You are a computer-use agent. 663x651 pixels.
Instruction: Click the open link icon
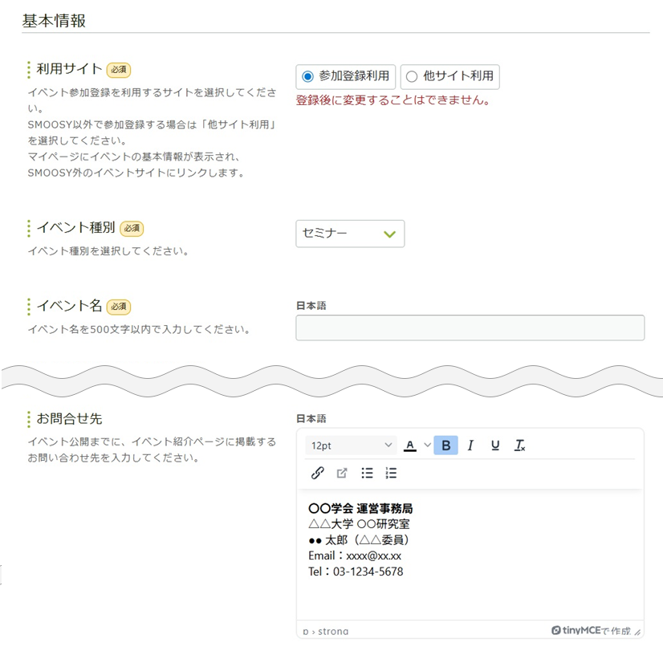point(342,473)
